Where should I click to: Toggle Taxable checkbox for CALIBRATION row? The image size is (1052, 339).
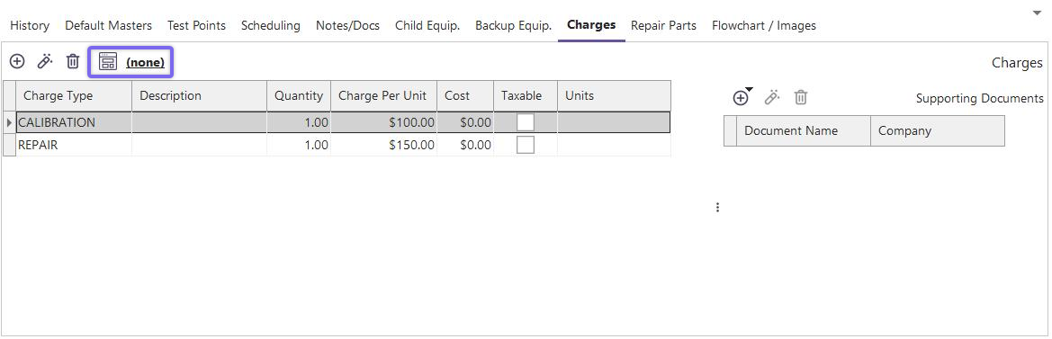coord(526,122)
